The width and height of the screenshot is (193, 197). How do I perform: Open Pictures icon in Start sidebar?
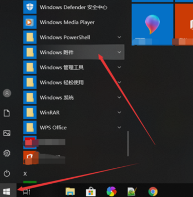click(7, 133)
